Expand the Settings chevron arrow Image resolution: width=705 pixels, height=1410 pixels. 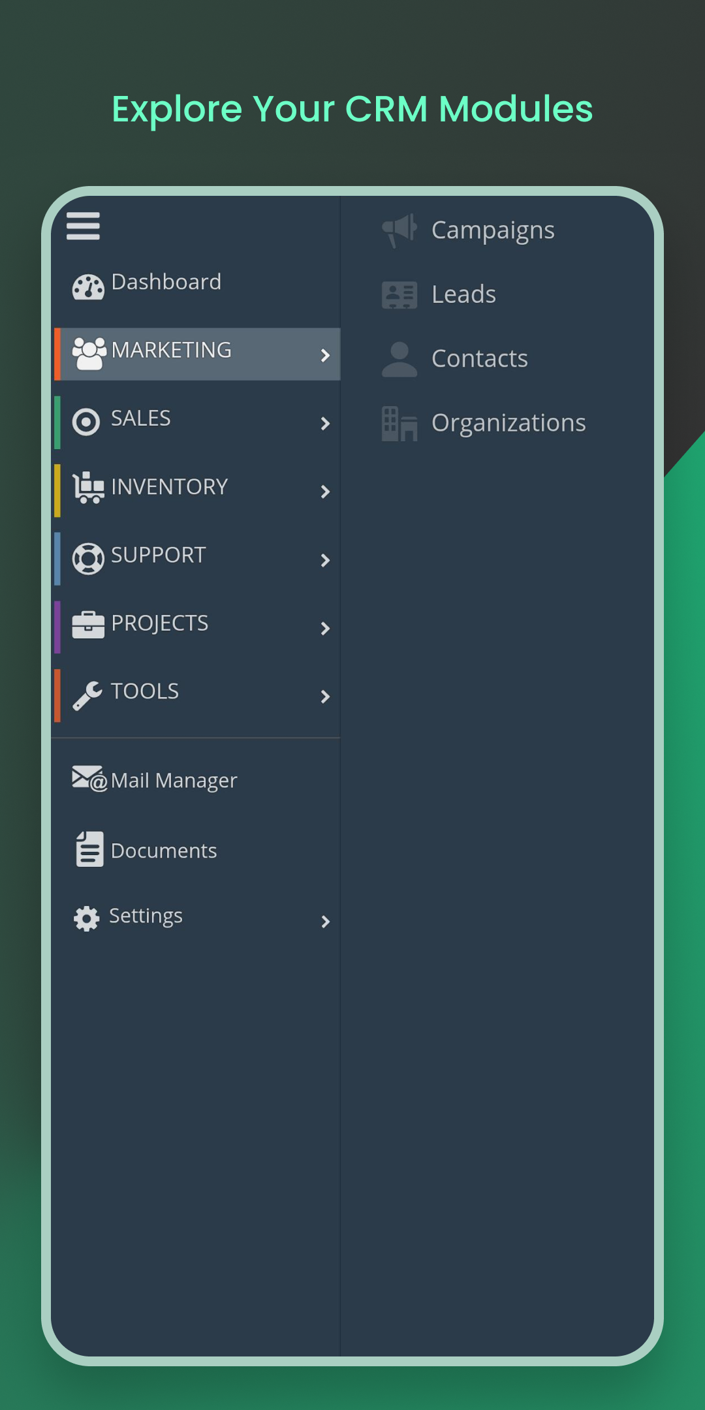tap(325, 922)
